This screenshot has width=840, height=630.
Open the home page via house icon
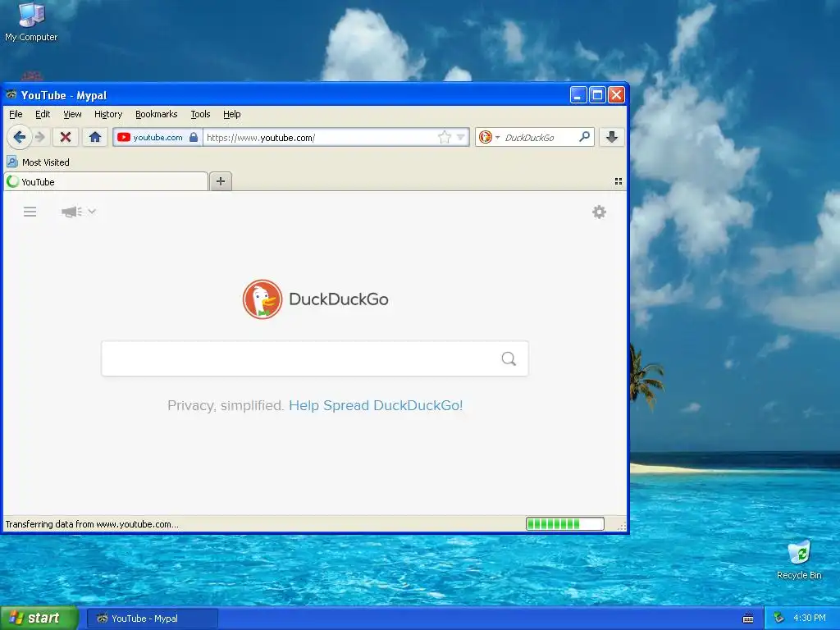click(x=95, y=137)
